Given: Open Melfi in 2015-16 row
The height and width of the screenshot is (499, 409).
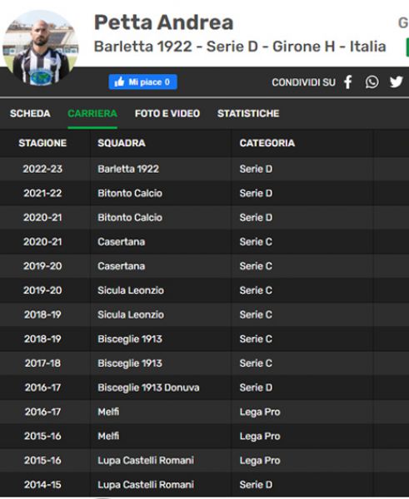Looking at the screenshot, I should click(x=108, y=436).
